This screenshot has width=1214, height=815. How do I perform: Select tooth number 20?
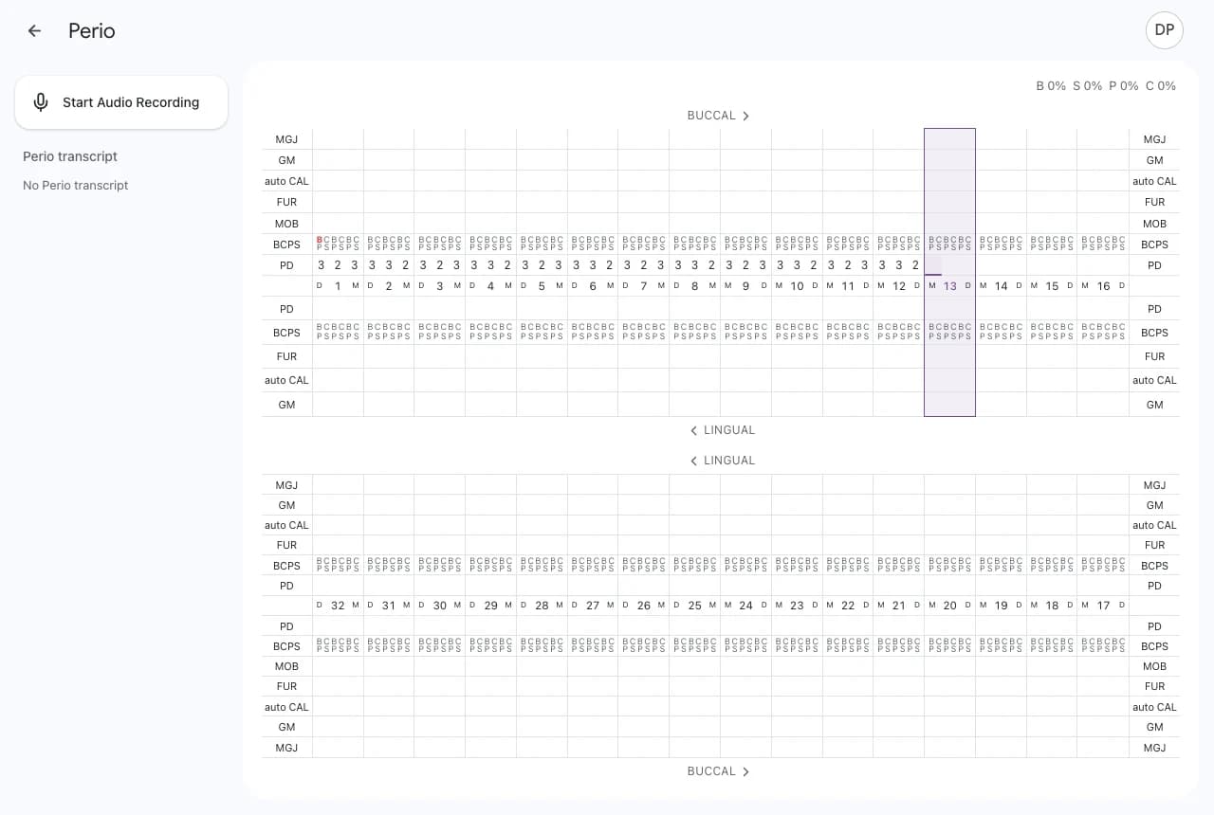(950, 606)
